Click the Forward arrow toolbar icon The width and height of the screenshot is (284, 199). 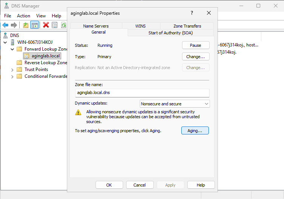(14, 25)
